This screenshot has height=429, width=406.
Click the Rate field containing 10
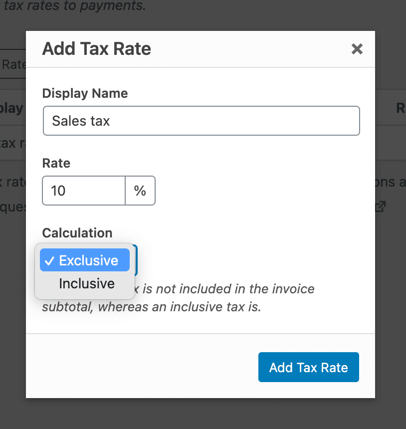[83, 191]
